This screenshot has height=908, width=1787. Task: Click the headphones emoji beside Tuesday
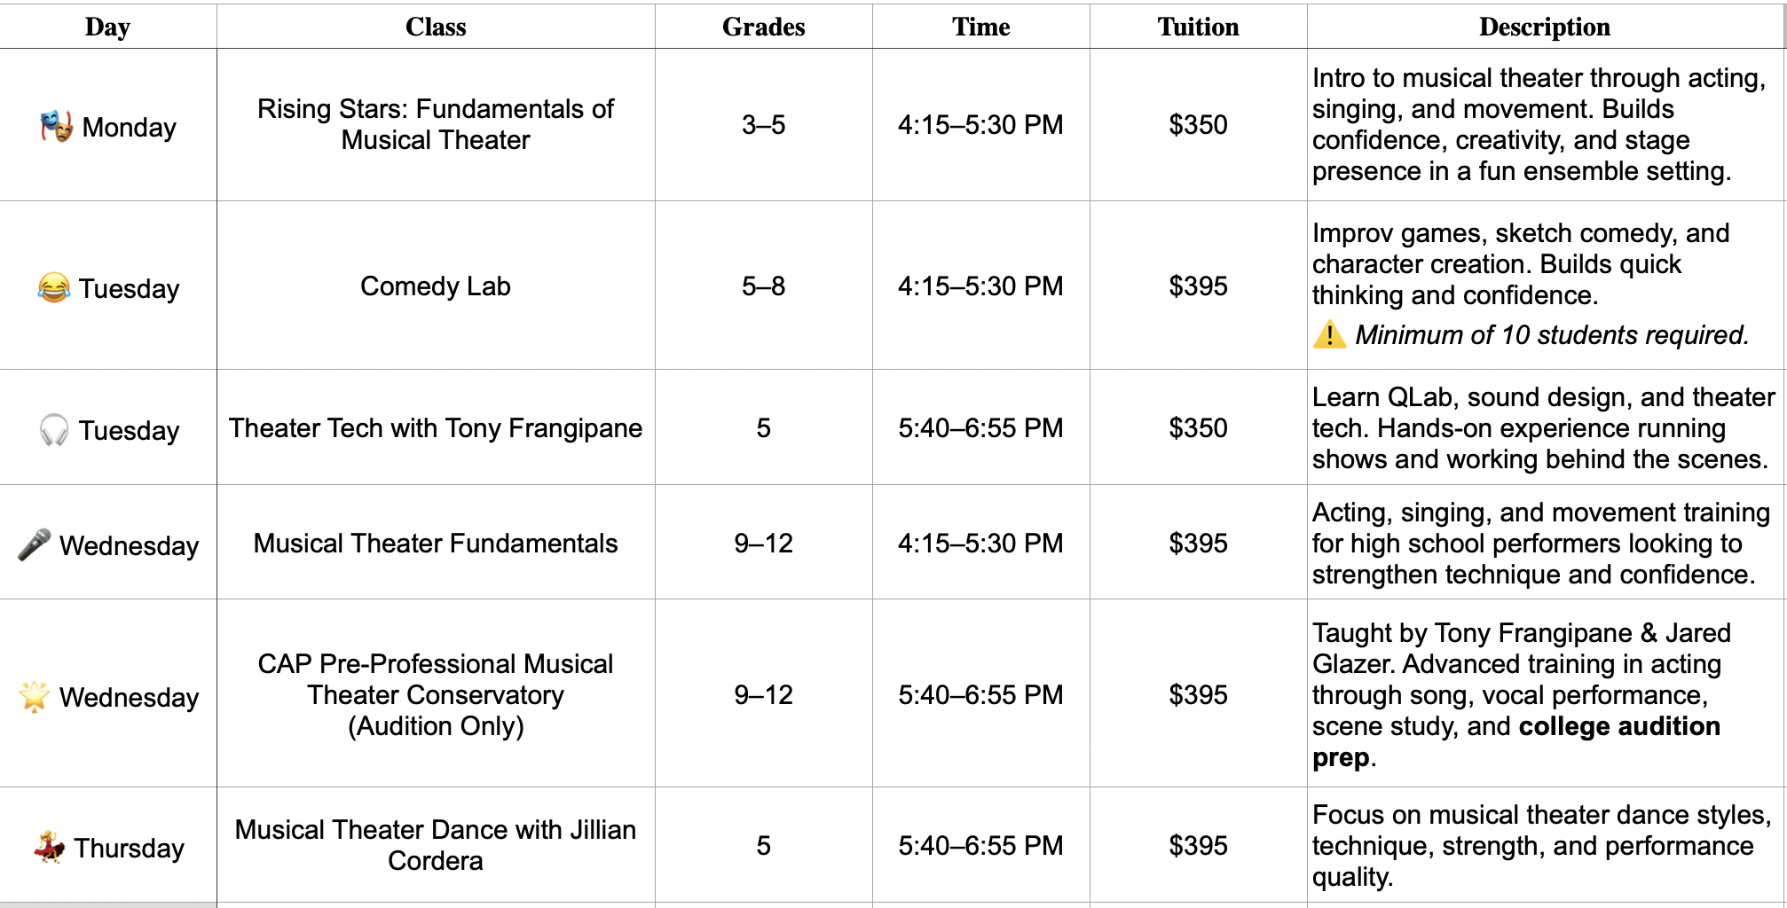pyautogui.click(x=54, y=430)
